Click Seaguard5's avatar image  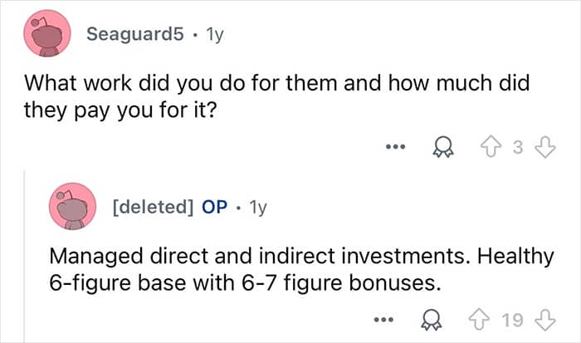coord(46,34)
